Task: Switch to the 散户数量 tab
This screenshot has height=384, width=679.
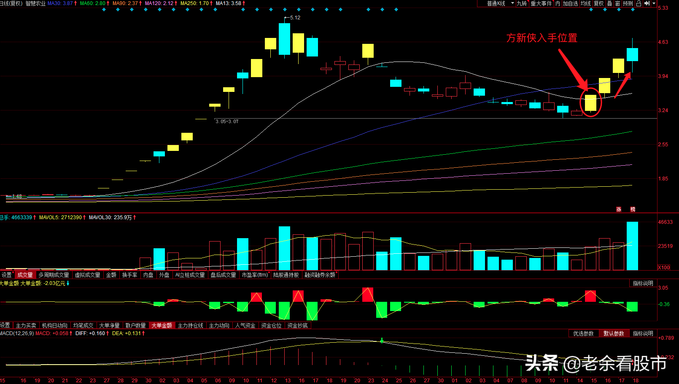Action: coord(136,325)
